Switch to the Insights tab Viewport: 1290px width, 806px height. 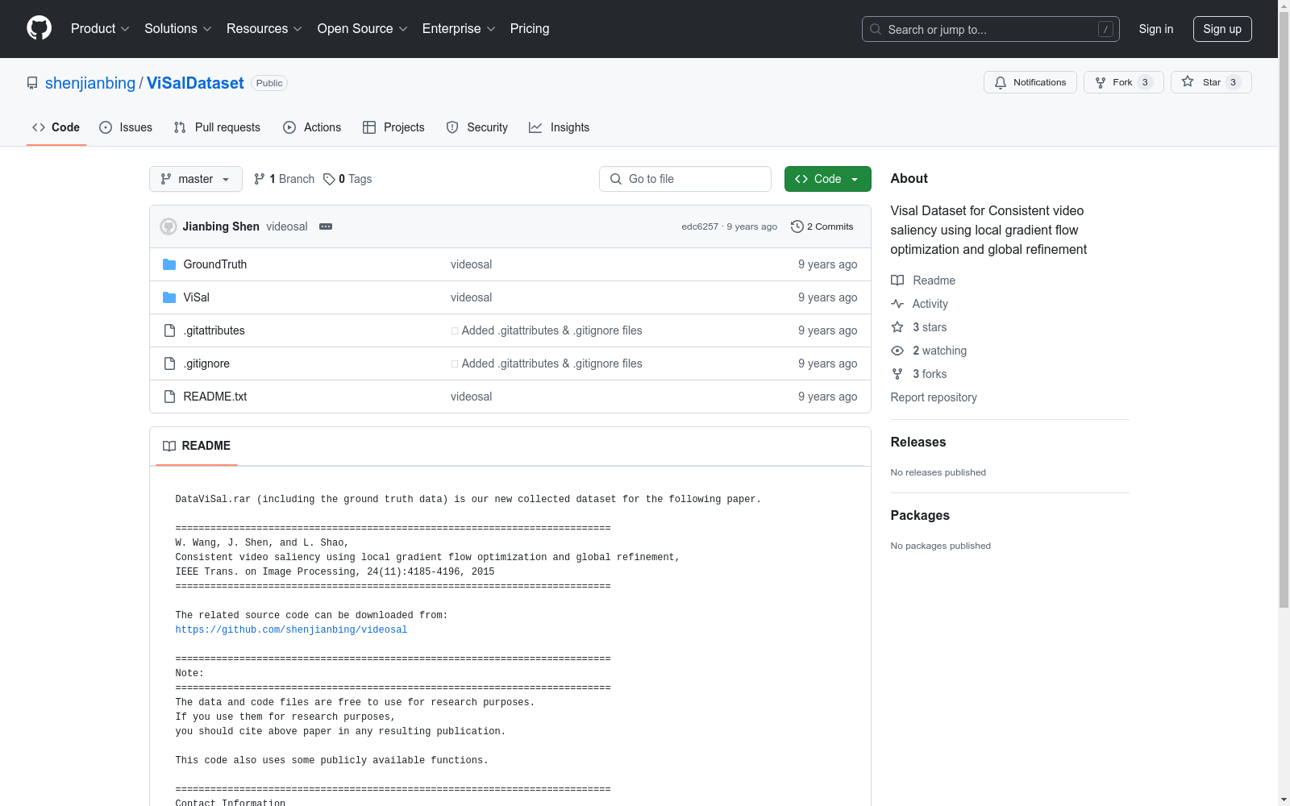tap(559, 127)
